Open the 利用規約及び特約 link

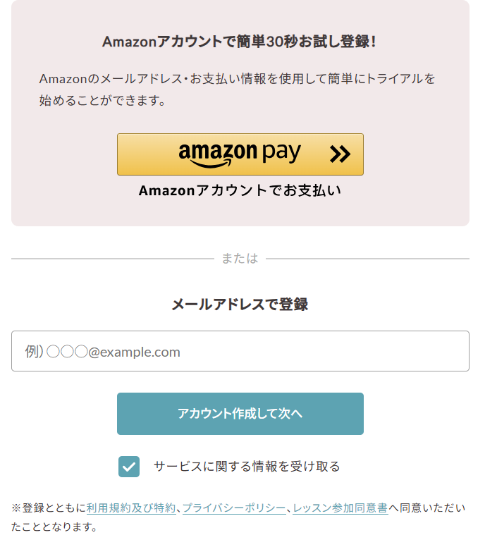pos(131,508)
